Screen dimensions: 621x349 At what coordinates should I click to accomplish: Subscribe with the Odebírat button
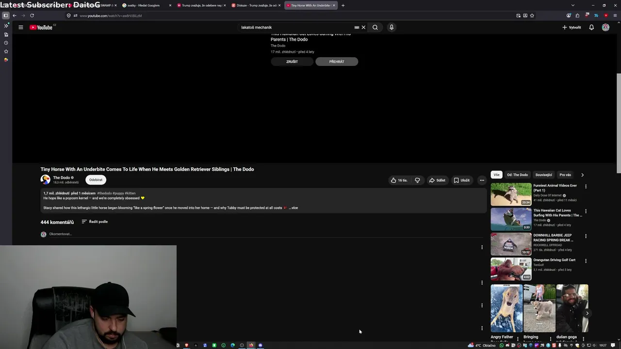tap(96, 180)
